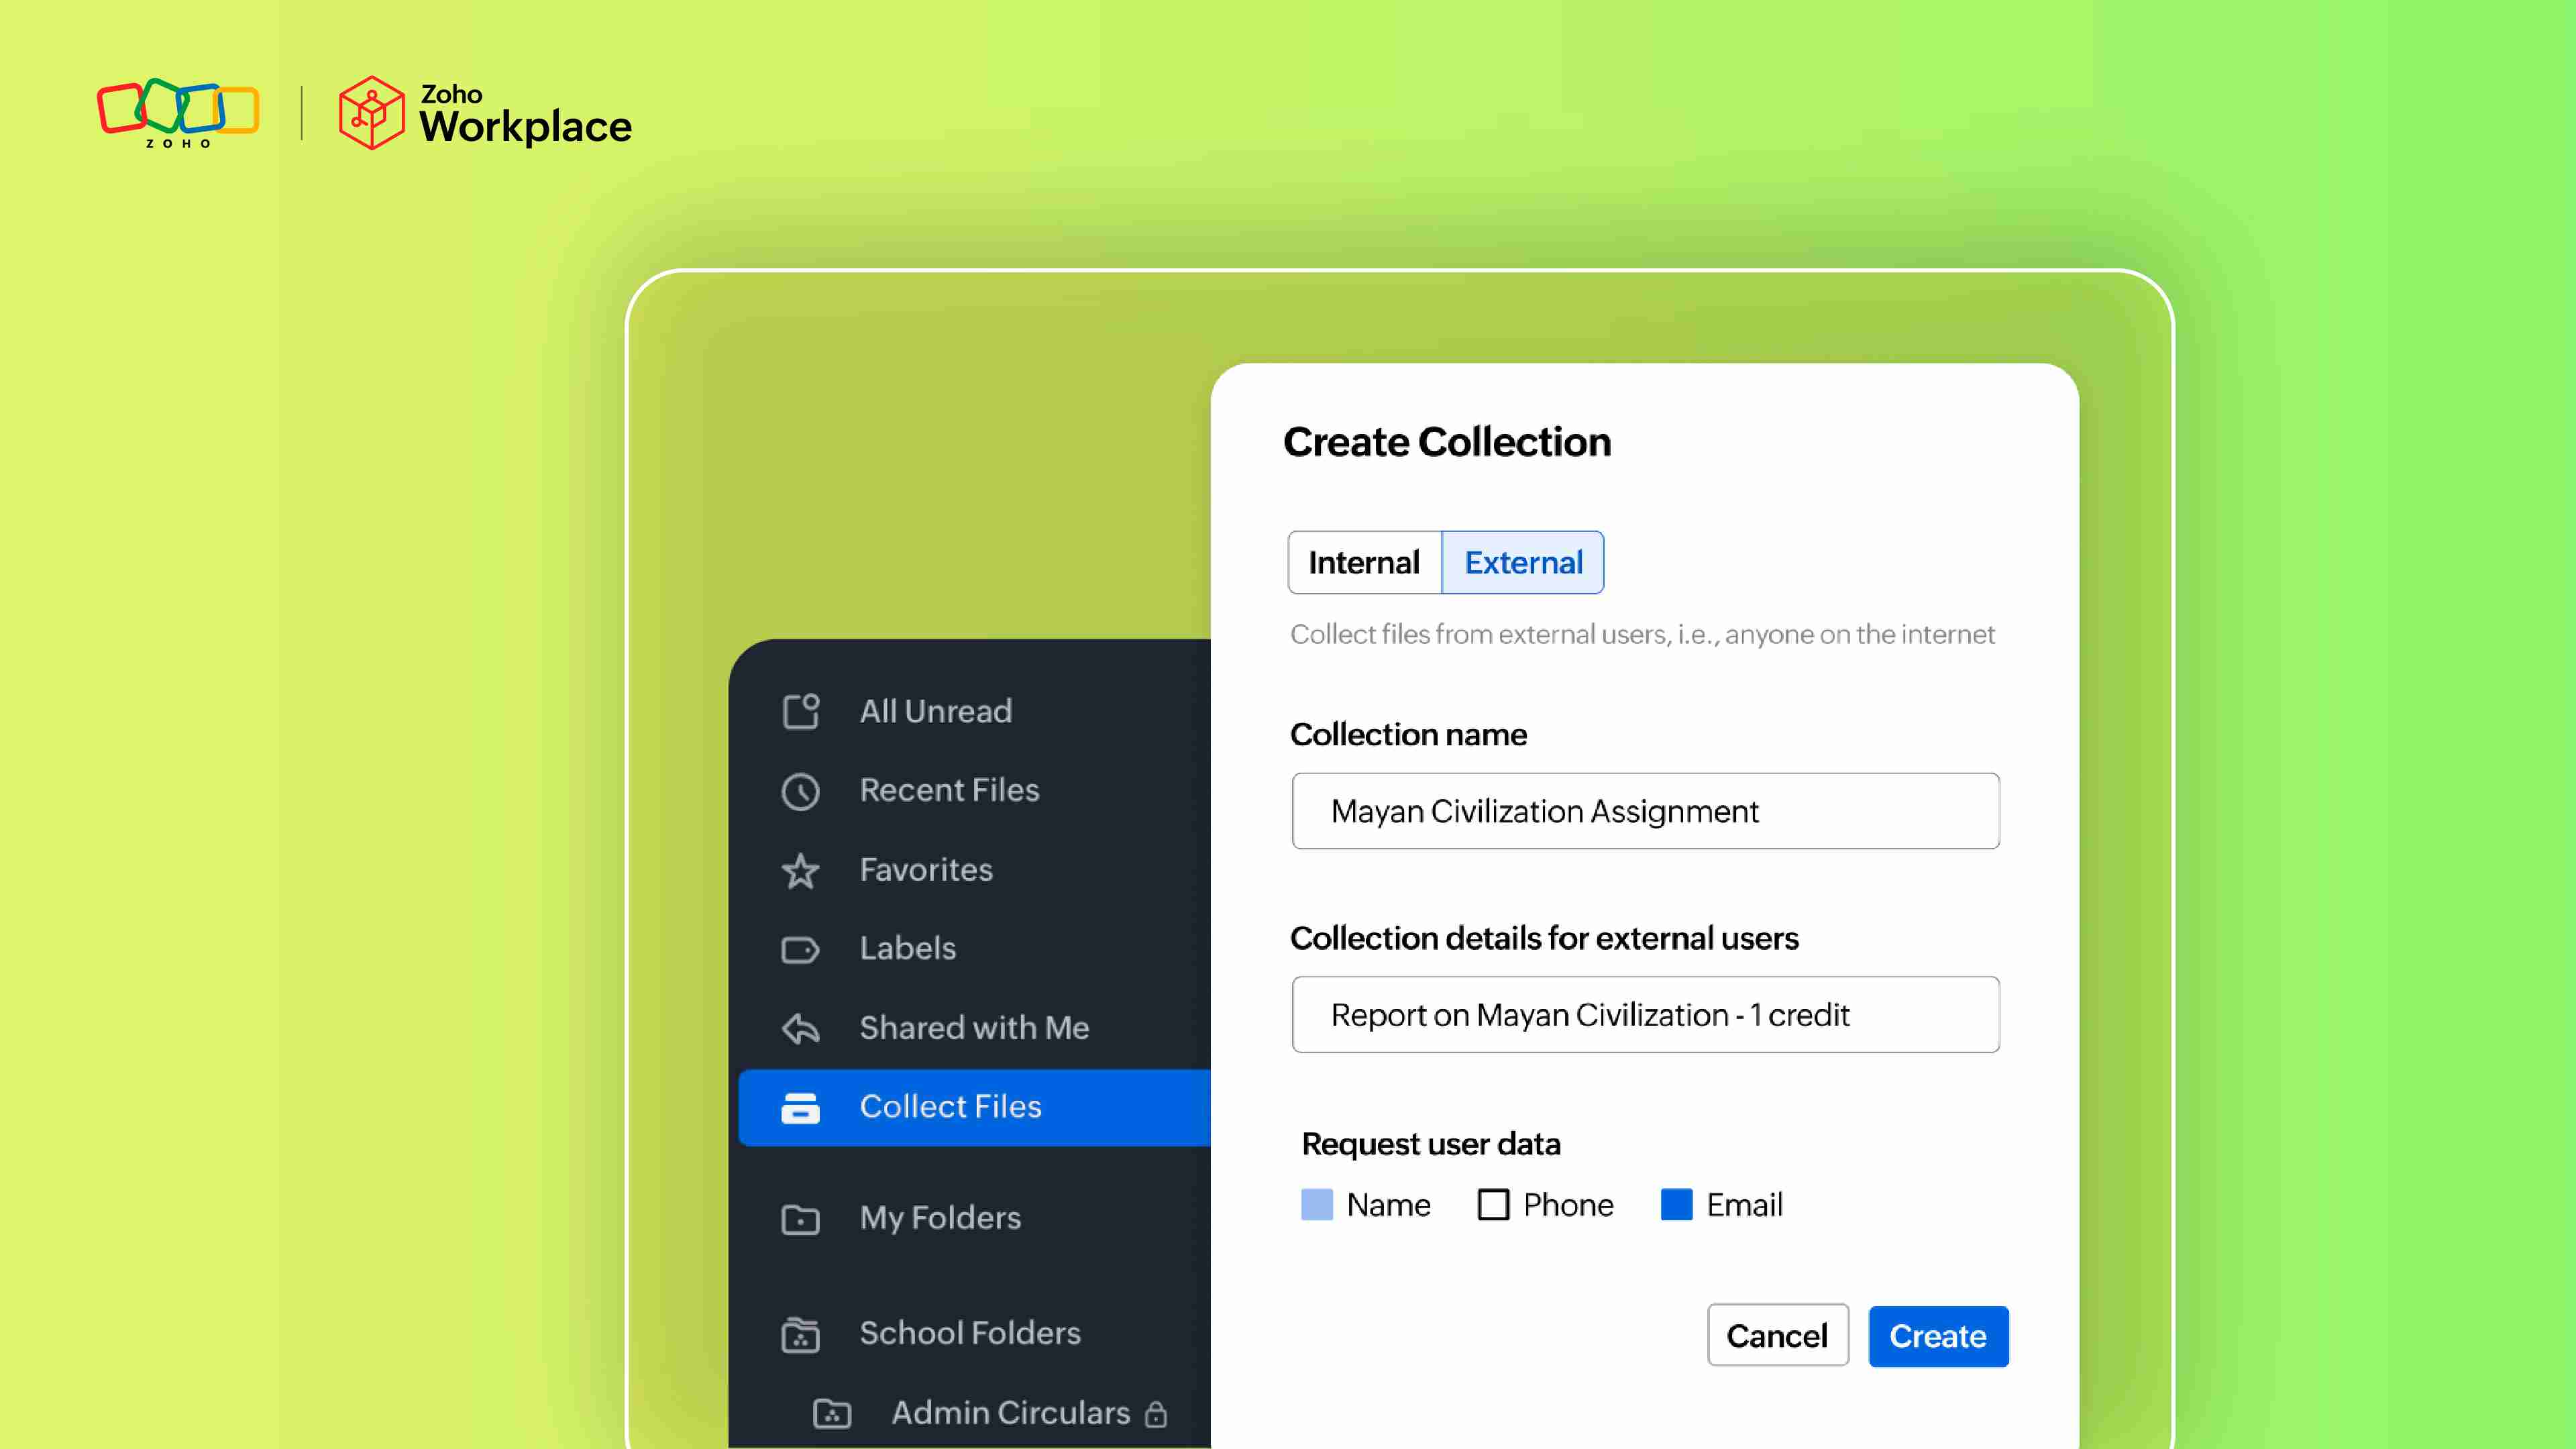Click the 'Request user data' heading
2576x1449 pixels.
click(x=1431, y=1144)
